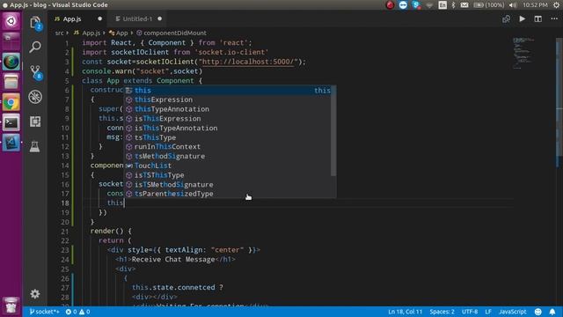
Task: Open Ubuntu Dash home icon
Action: click(x=11, y=21)
